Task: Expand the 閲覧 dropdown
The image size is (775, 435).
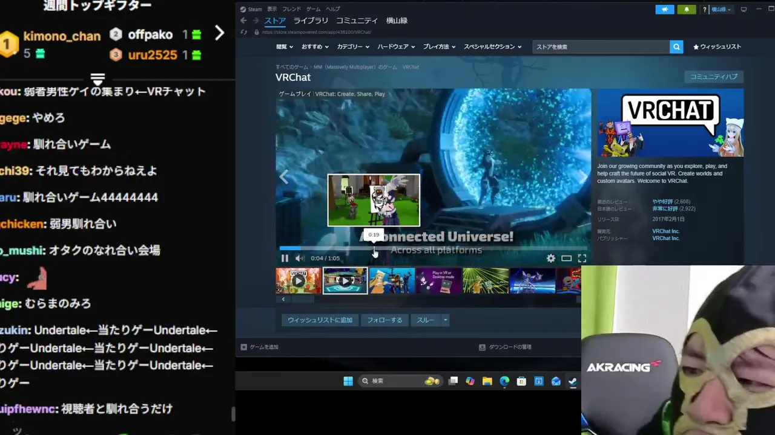Action: [x=285, y=47]
